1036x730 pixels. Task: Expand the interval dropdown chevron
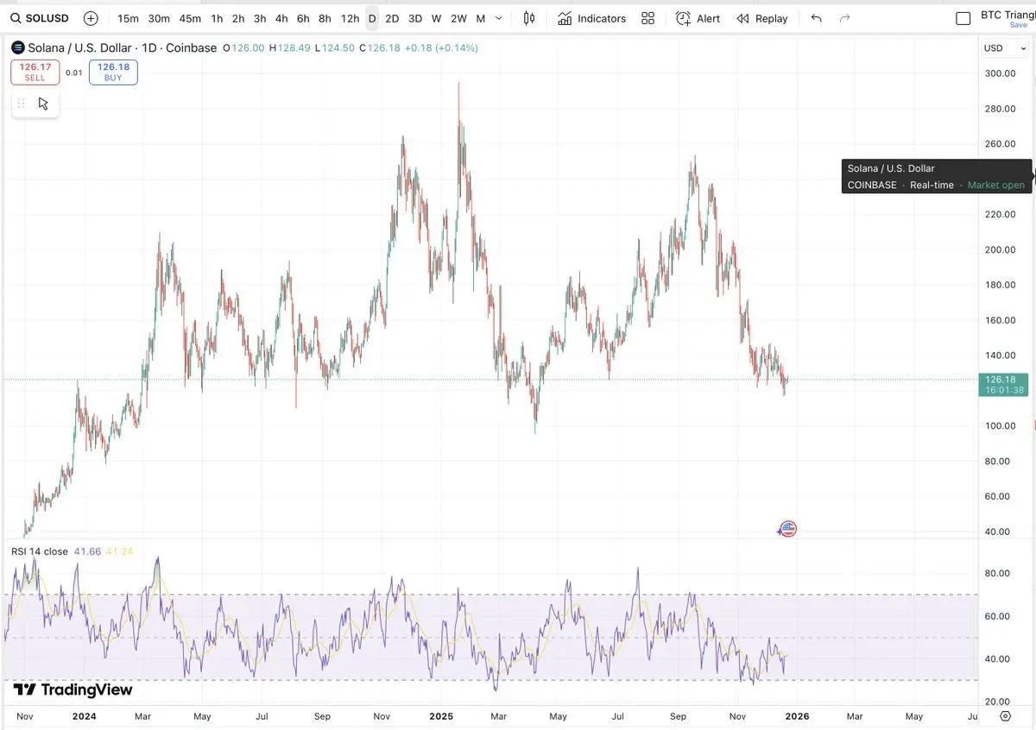pyautogui.click(x=499, y=18)
